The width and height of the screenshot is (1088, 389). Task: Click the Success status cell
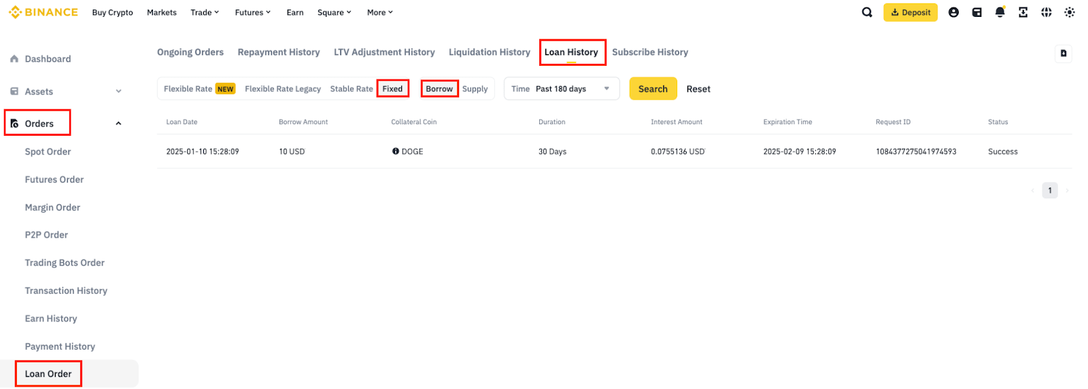1003,151
